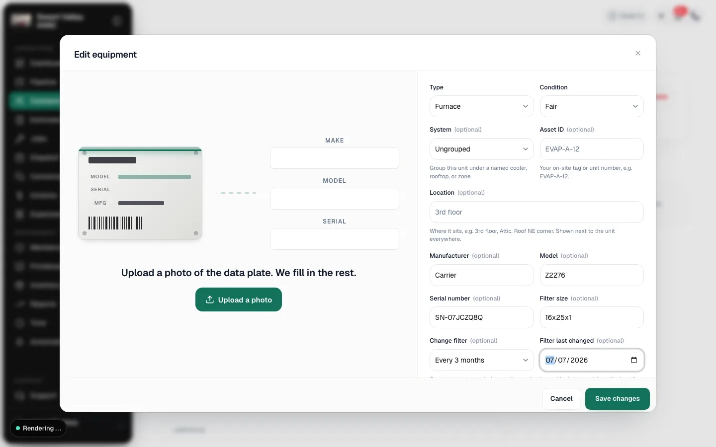
Task: Focus the empty MODEL box beside the data plate
Action: 335,199
